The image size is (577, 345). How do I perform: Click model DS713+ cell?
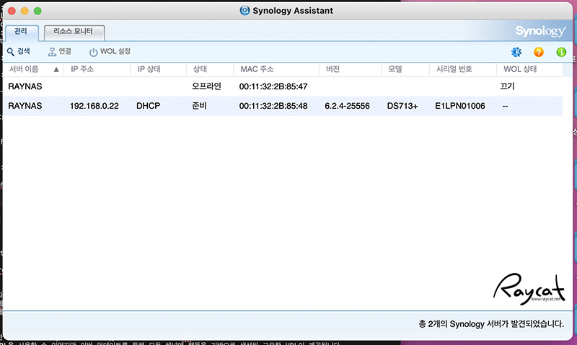pos(402,106)
